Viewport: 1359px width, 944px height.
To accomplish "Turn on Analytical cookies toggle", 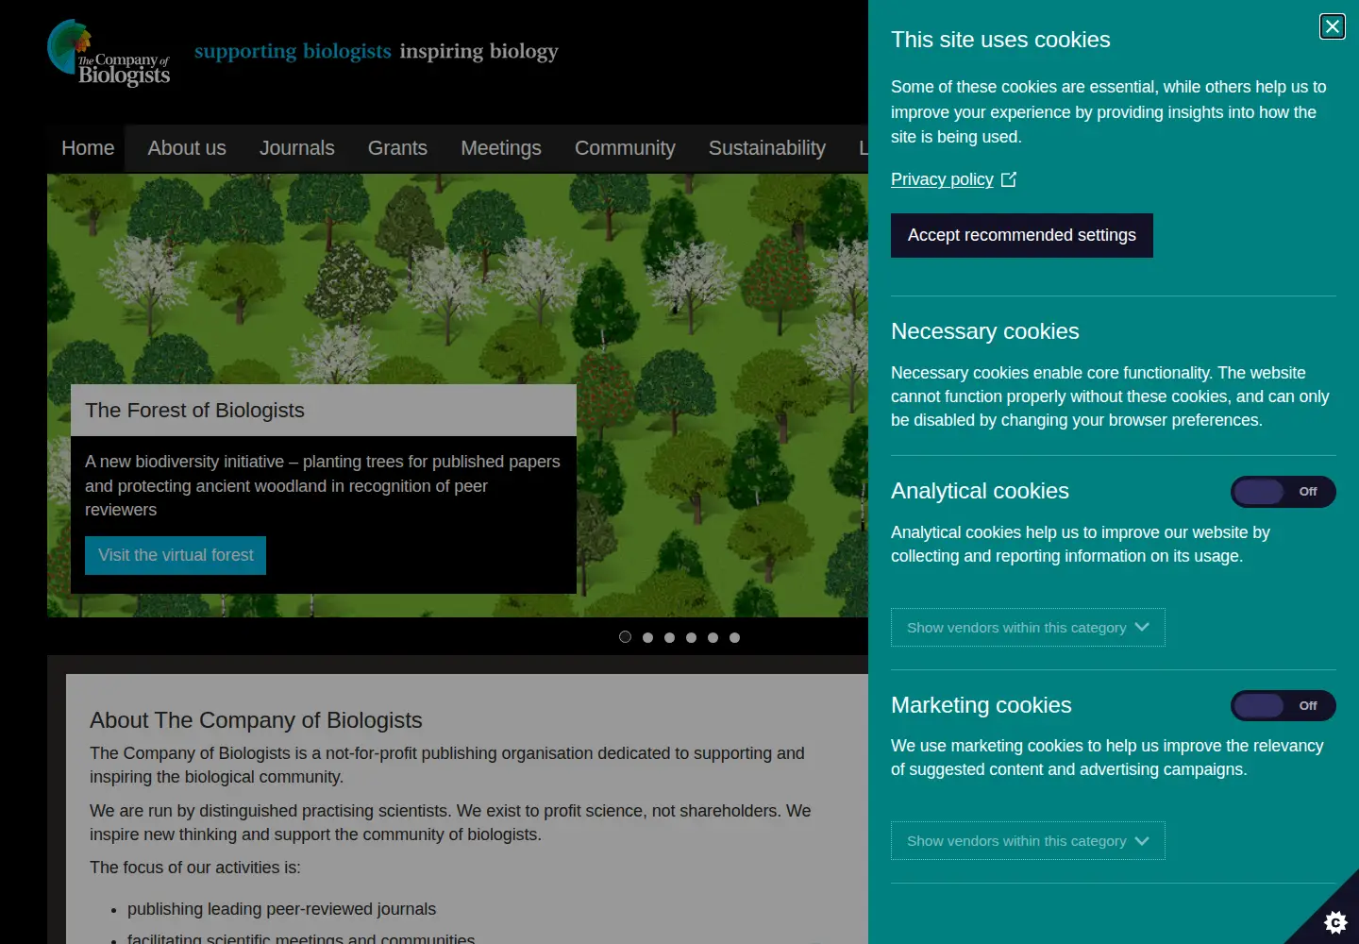I will [1283, 492].
